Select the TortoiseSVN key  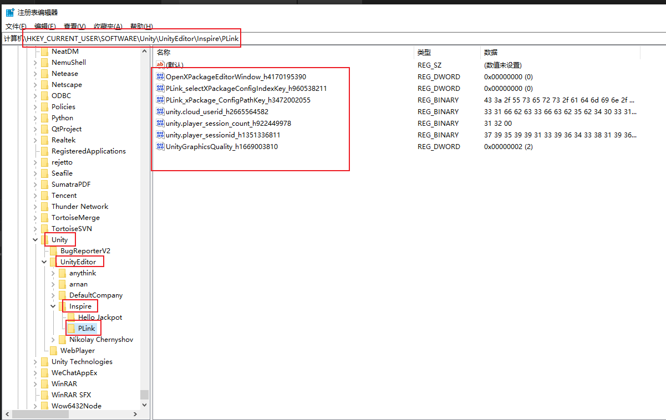pyautogui.click(x=72, y=229)
